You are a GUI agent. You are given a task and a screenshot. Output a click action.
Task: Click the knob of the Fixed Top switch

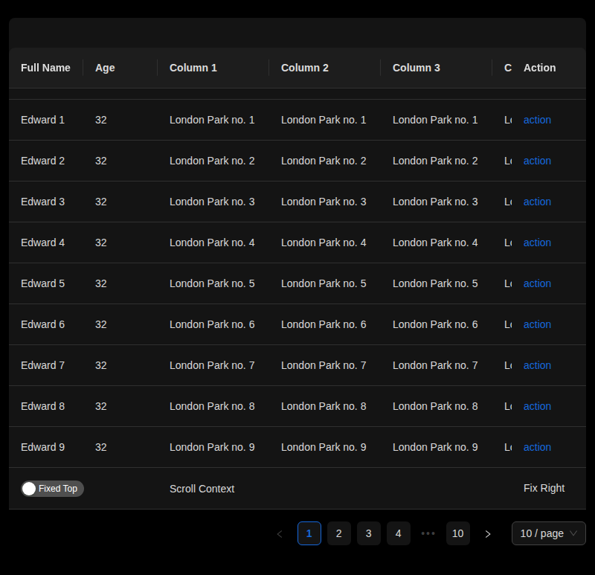pyautogui.click(x=29, y=489)
